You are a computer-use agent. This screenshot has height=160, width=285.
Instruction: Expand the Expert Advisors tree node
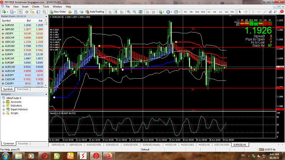[3, 110]
